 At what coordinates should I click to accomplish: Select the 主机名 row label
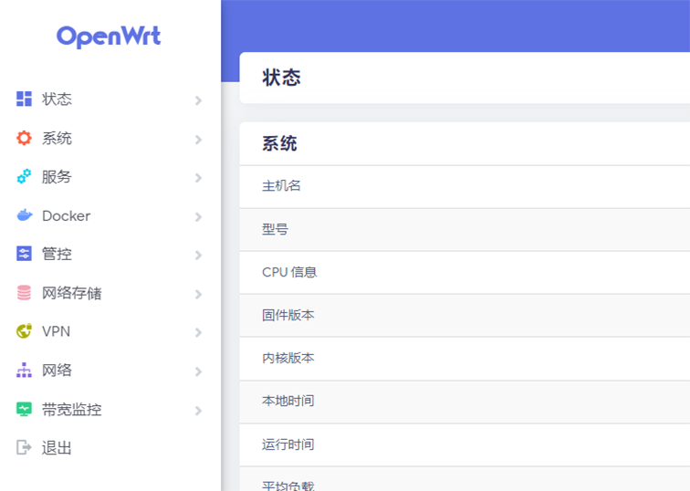click(281, 185)
